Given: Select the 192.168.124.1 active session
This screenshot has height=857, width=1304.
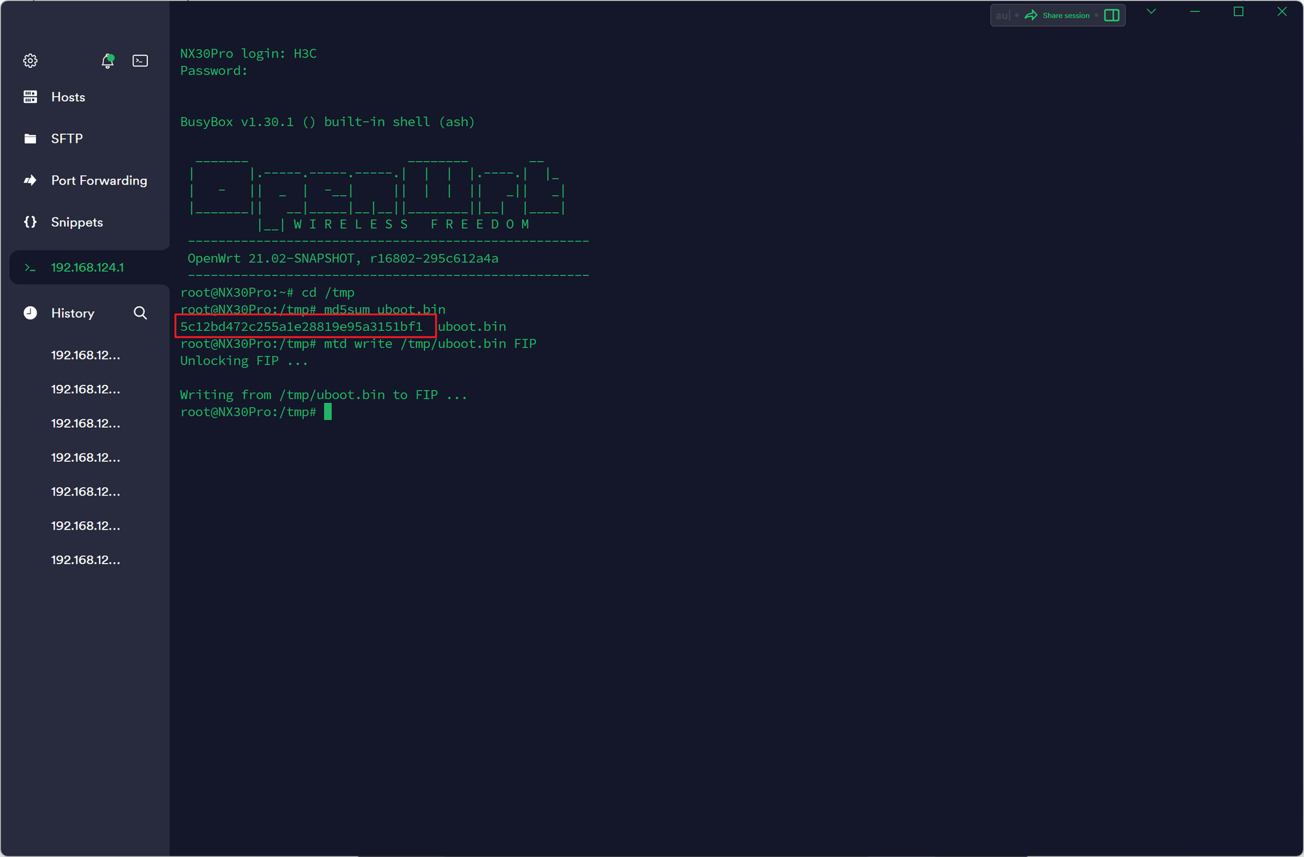Looking at the screenshot, I should [87, 267].
